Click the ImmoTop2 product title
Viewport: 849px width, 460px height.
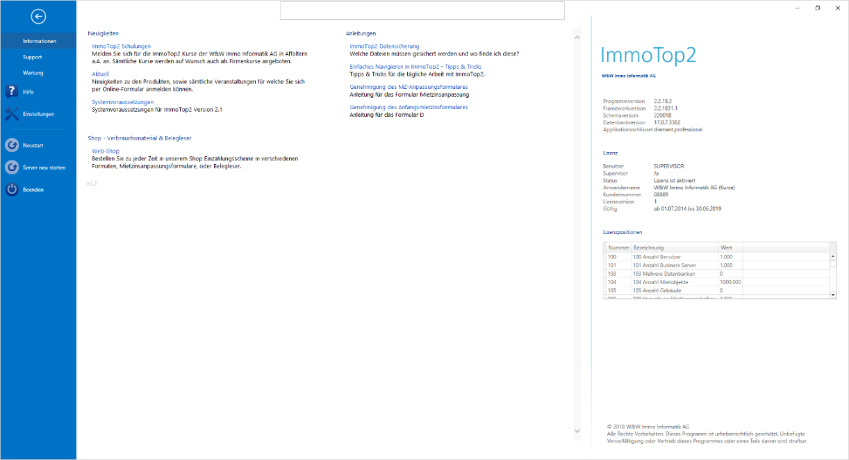click(648, 56)
